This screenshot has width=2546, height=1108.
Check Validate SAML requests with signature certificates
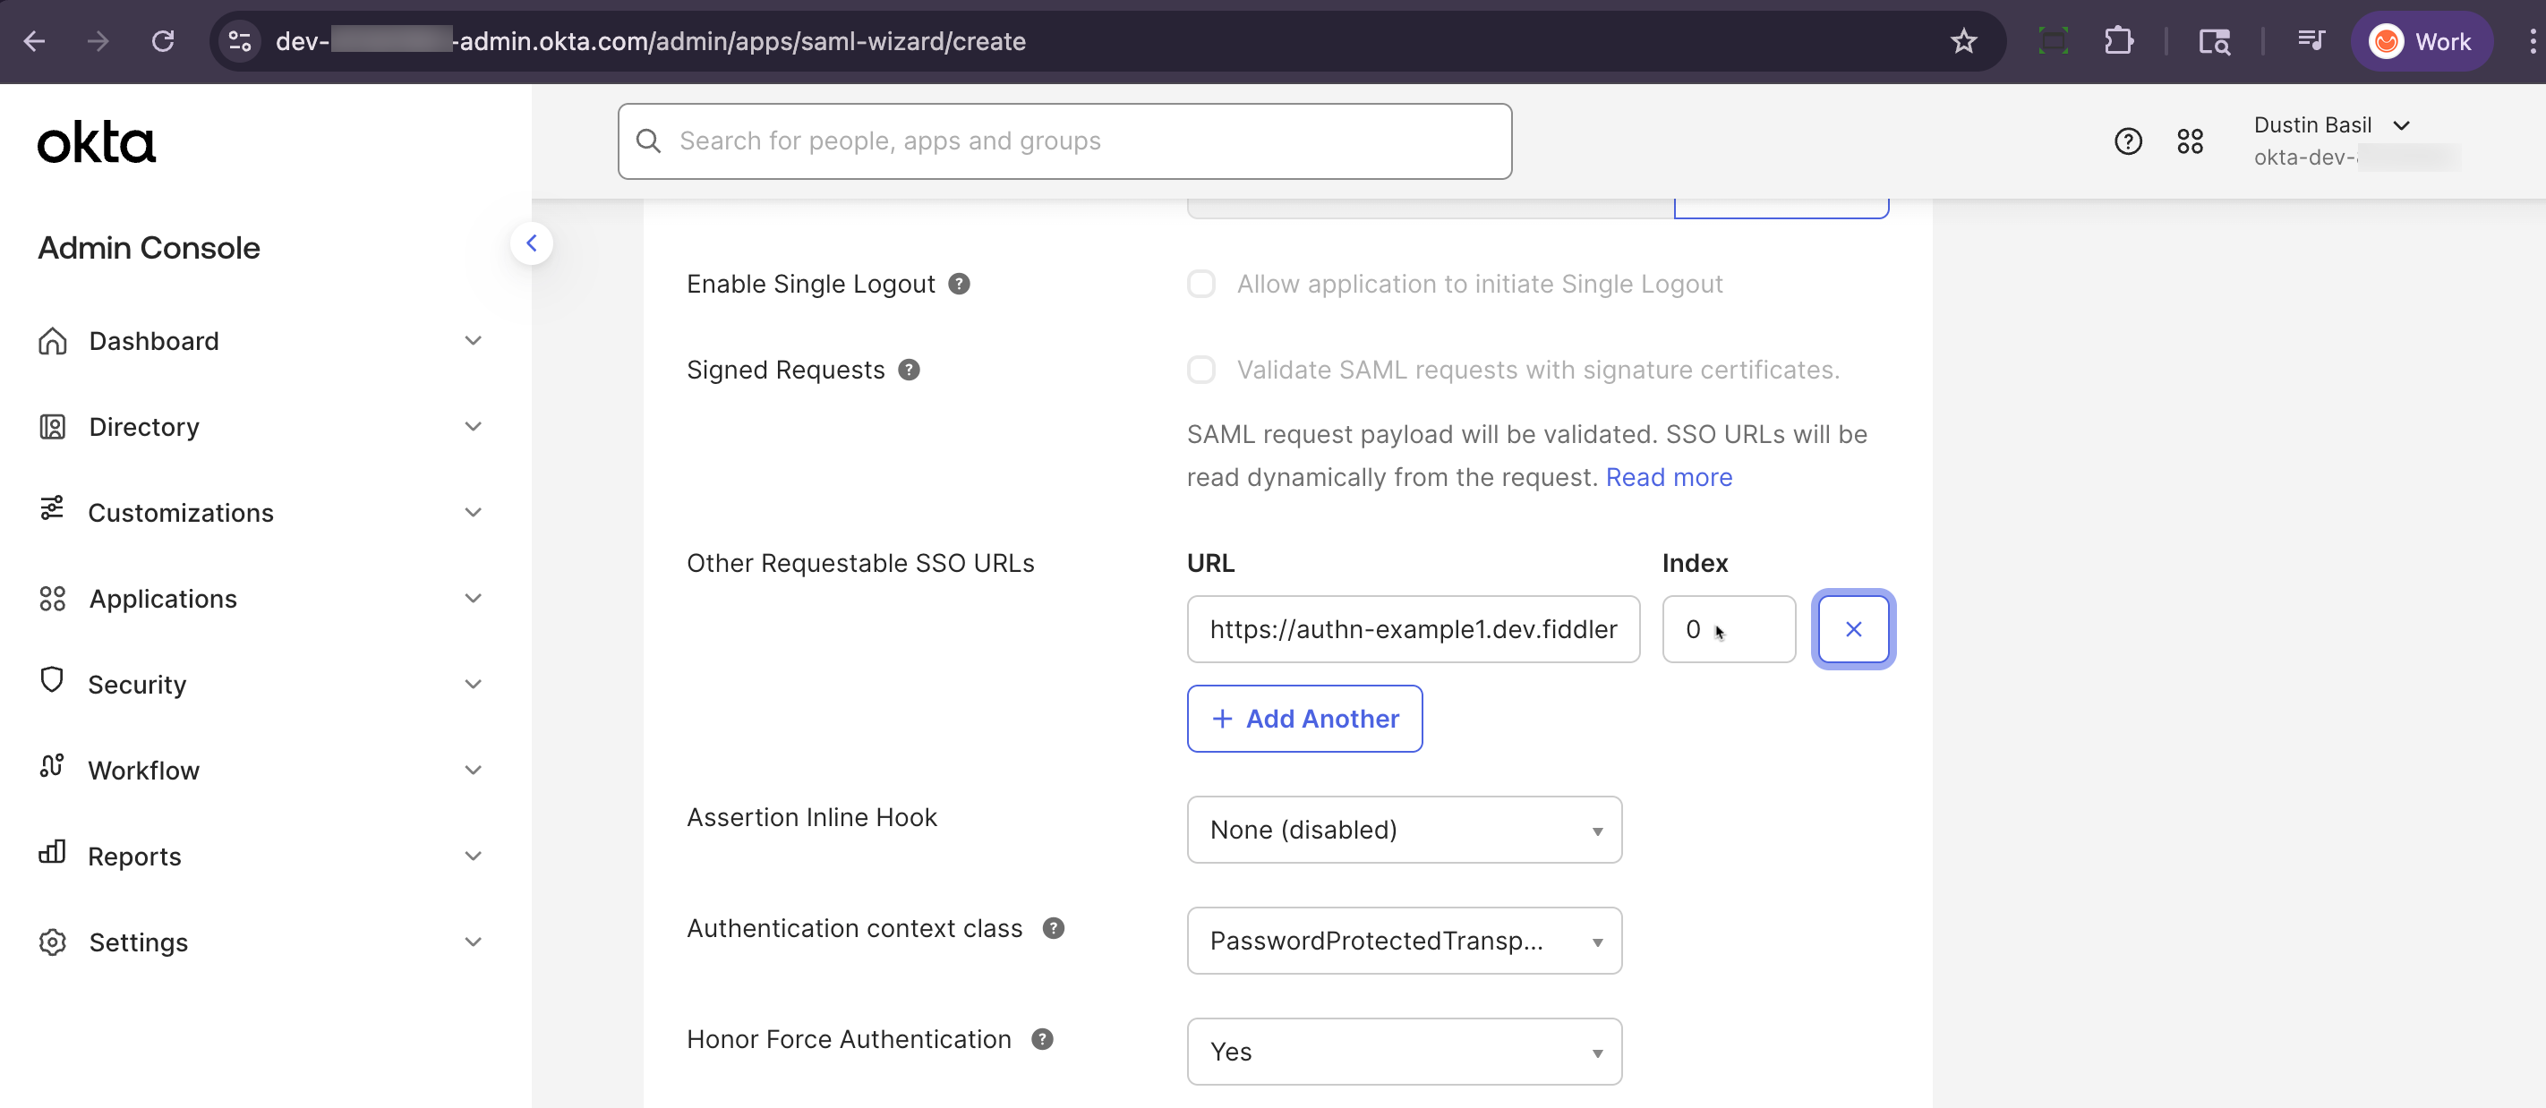[1200, 370]
